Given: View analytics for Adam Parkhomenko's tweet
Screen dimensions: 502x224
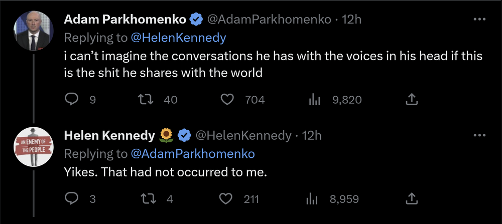Looking at the screenshot, I should (314, 100).
